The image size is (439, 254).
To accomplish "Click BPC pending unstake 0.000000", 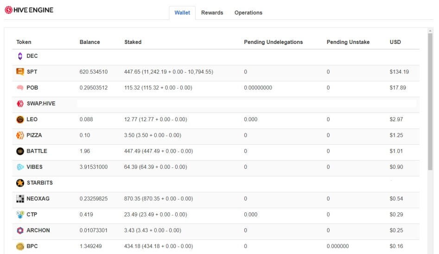I will pos(337,247).
